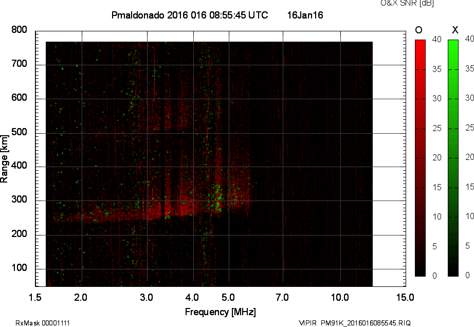Click the O colorbar 25 dB label

pos(437,128)
